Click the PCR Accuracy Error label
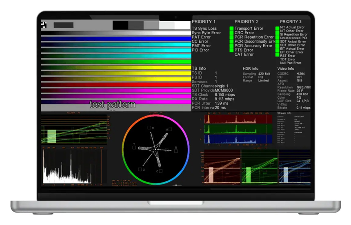This screenshot has width=351, height=225. (x=253, y=46)
